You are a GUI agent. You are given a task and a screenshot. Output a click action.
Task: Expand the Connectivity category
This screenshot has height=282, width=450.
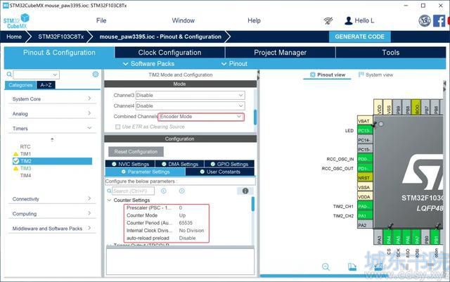coord(51,199)
